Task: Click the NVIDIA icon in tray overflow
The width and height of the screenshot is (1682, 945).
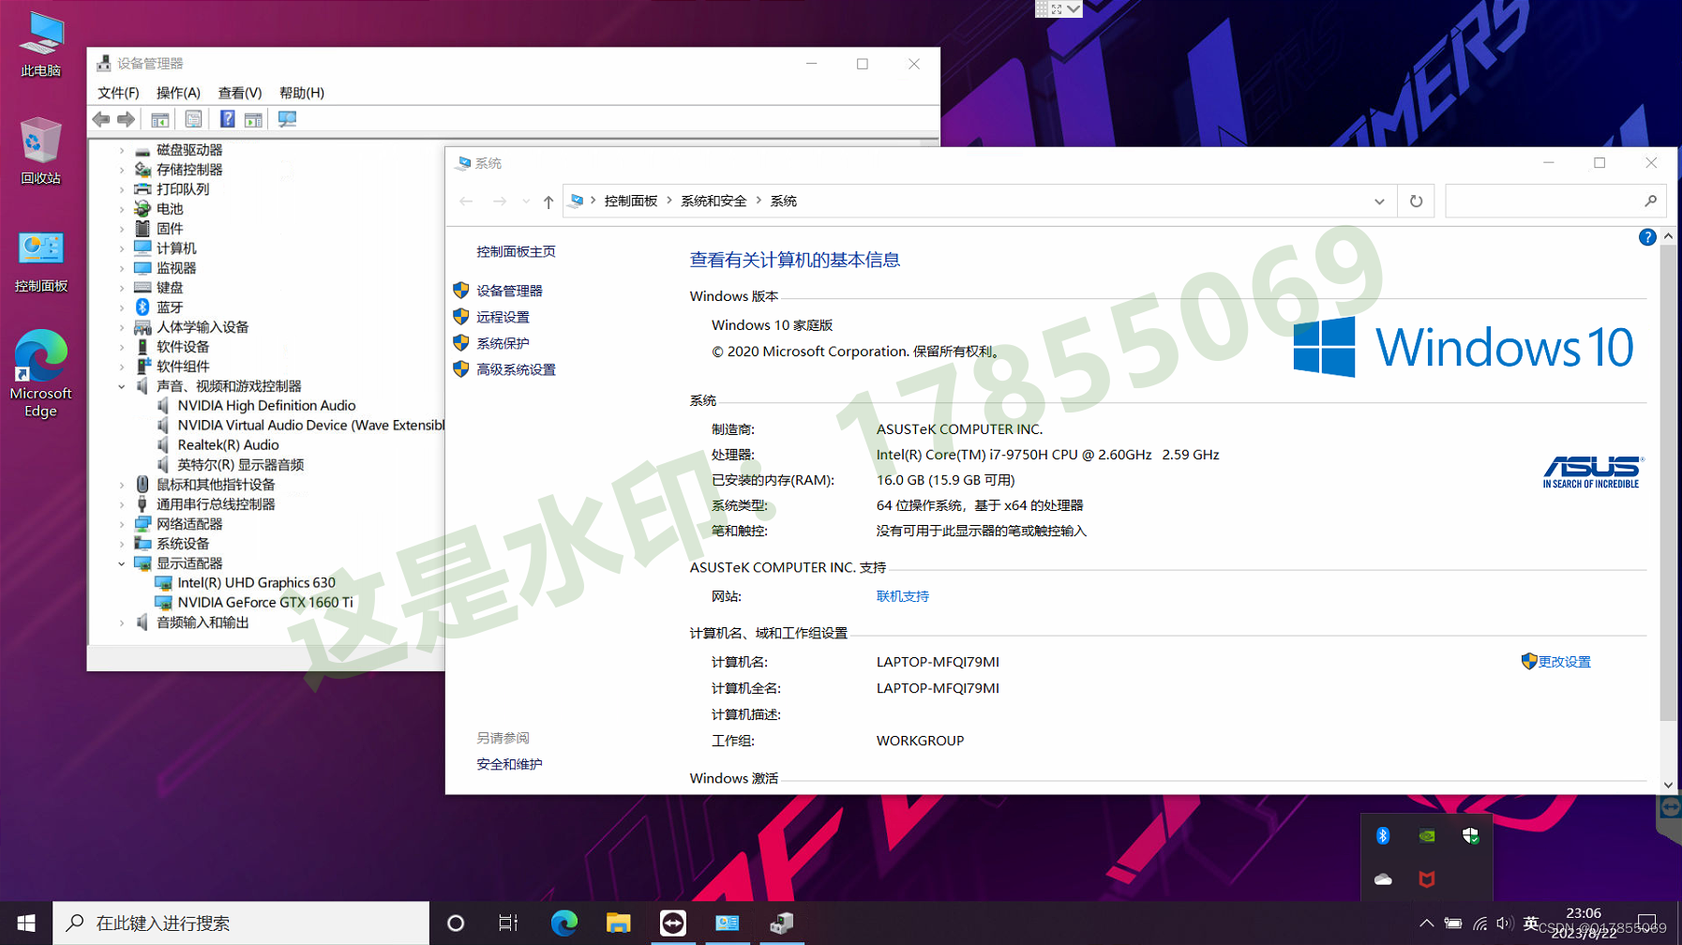Action: [1427, 835]
